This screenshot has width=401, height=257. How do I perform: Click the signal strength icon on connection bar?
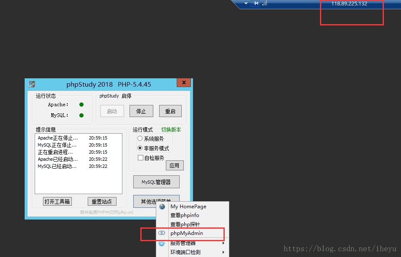click(x=265, y=3)
